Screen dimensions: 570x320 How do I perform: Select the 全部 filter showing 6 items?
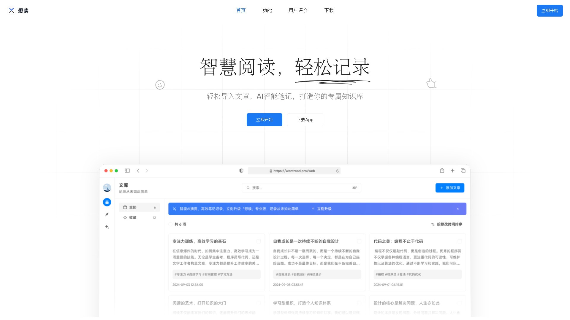pyautogui.click(x=133, y=207)
